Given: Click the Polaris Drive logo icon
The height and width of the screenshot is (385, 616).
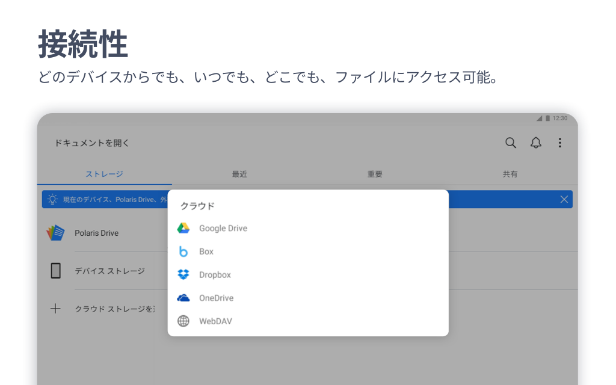Looking at the screenshot, I should [x=55, y=233].
